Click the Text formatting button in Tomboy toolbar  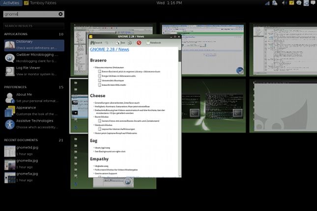point(121,43)
